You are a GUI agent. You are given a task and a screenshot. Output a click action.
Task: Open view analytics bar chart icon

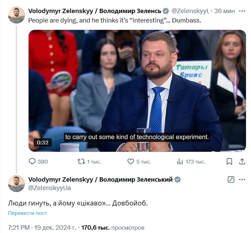[x=180, y=161]
